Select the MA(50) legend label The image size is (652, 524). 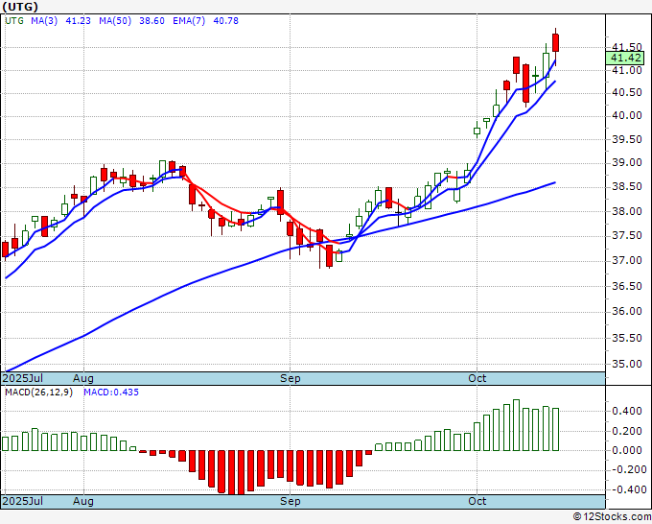[x=115, y=21]
